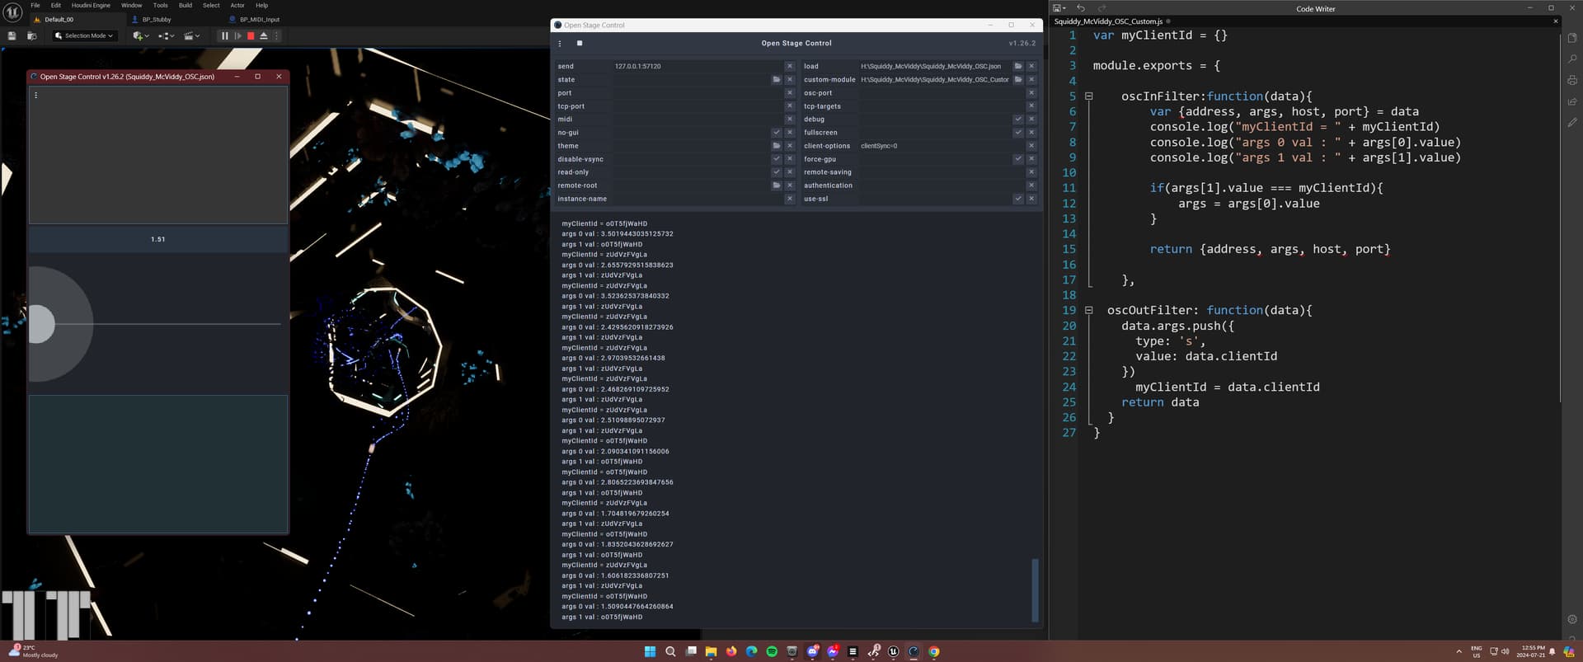The image size is (1583, 662).
Task: Open the weather widget showing 23°C
Action: click(x=33, y=651)
